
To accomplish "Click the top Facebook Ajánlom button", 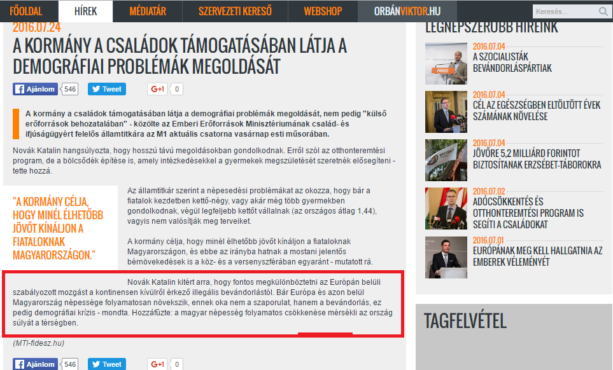I will coord(35,89).
